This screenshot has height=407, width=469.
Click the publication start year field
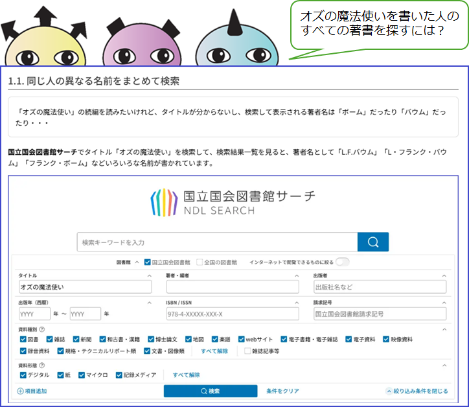tap(34, 314)
